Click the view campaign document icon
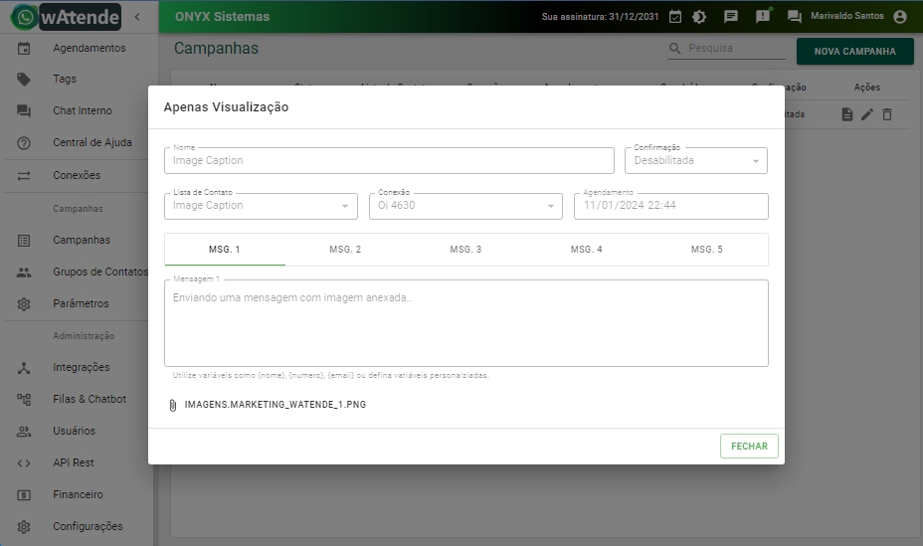Image resolution: width=923 pixels, height=546 pixels. (847, 114)
